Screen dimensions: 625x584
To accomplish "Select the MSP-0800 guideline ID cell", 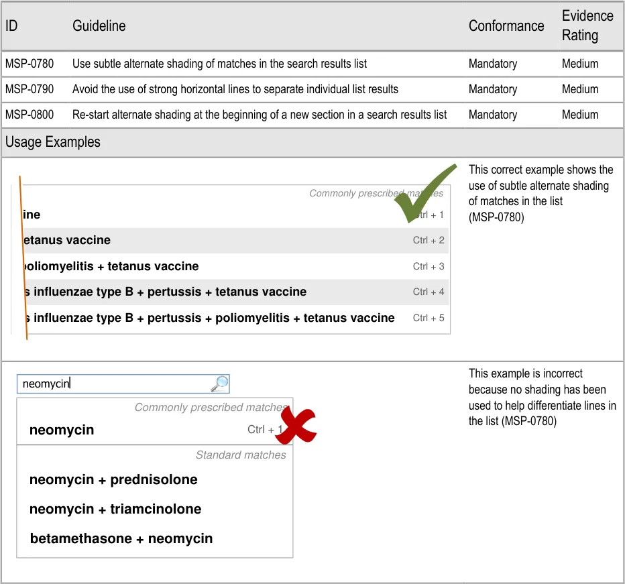I will pos(30,115).
